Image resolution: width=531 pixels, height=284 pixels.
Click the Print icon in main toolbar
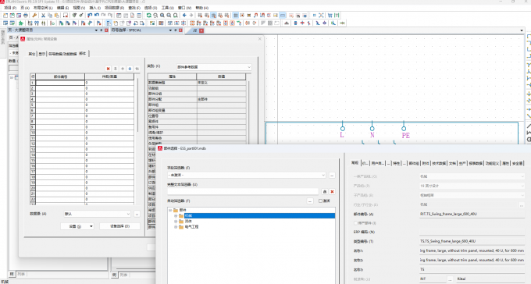point(26,16)
